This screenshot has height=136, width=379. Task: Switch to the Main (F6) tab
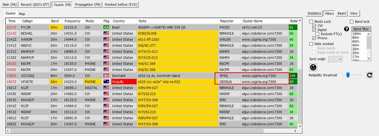coord(9,5)
